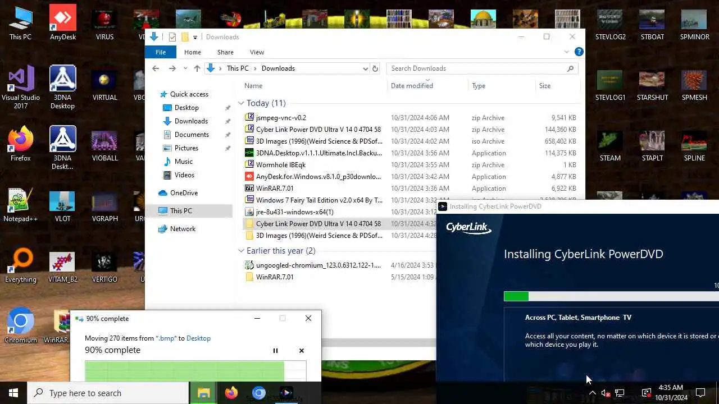Open File Explorer taskbar button
The height and width of the screenshot is (404, 719).
[x=204, y=393]
